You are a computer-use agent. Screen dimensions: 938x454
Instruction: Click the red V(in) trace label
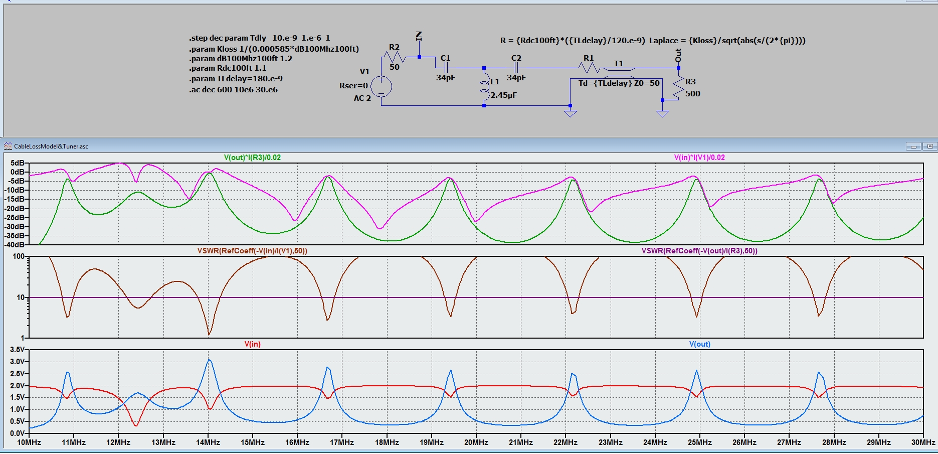[x=252, y=344]
